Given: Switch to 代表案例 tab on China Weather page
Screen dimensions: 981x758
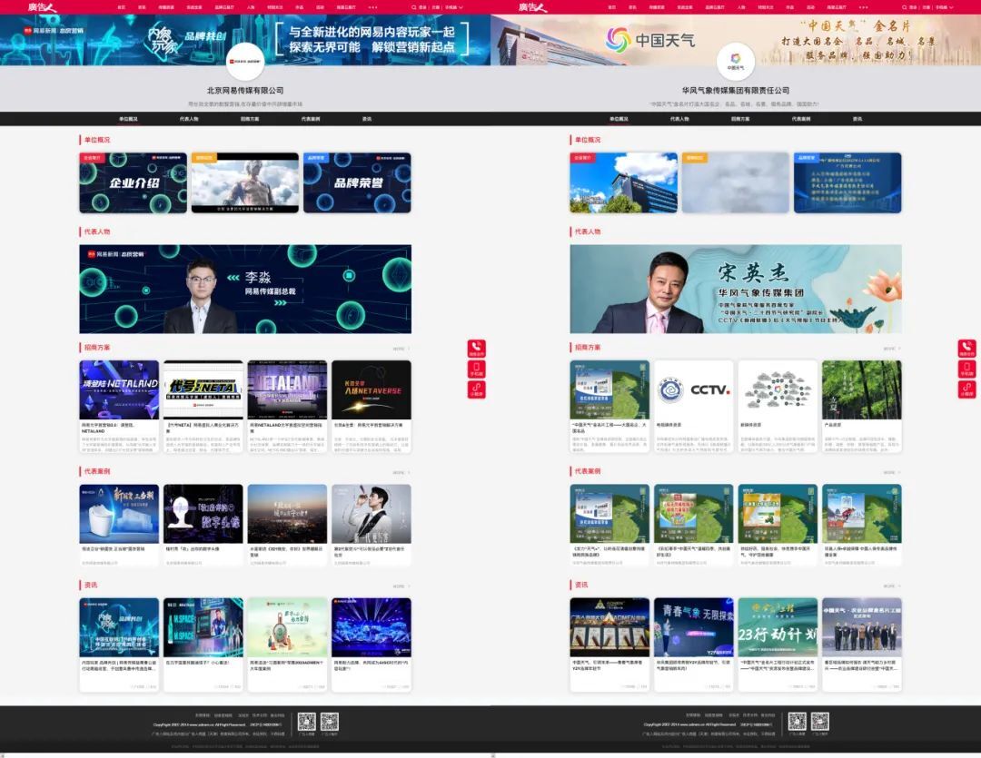Looking at the screenshot, I should pos(801,119).
